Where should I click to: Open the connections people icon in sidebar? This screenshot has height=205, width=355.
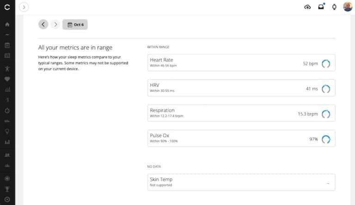pos(7,155)
